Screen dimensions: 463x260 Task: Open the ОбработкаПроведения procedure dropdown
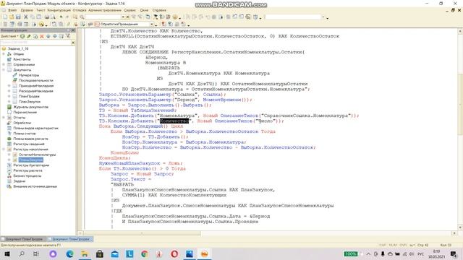click(x=152, y=24)
